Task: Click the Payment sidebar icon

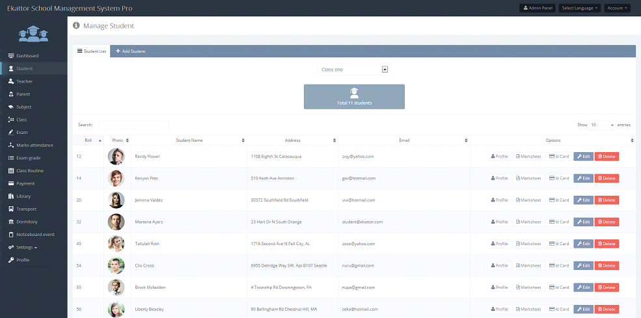Action: tap(11, 183)
